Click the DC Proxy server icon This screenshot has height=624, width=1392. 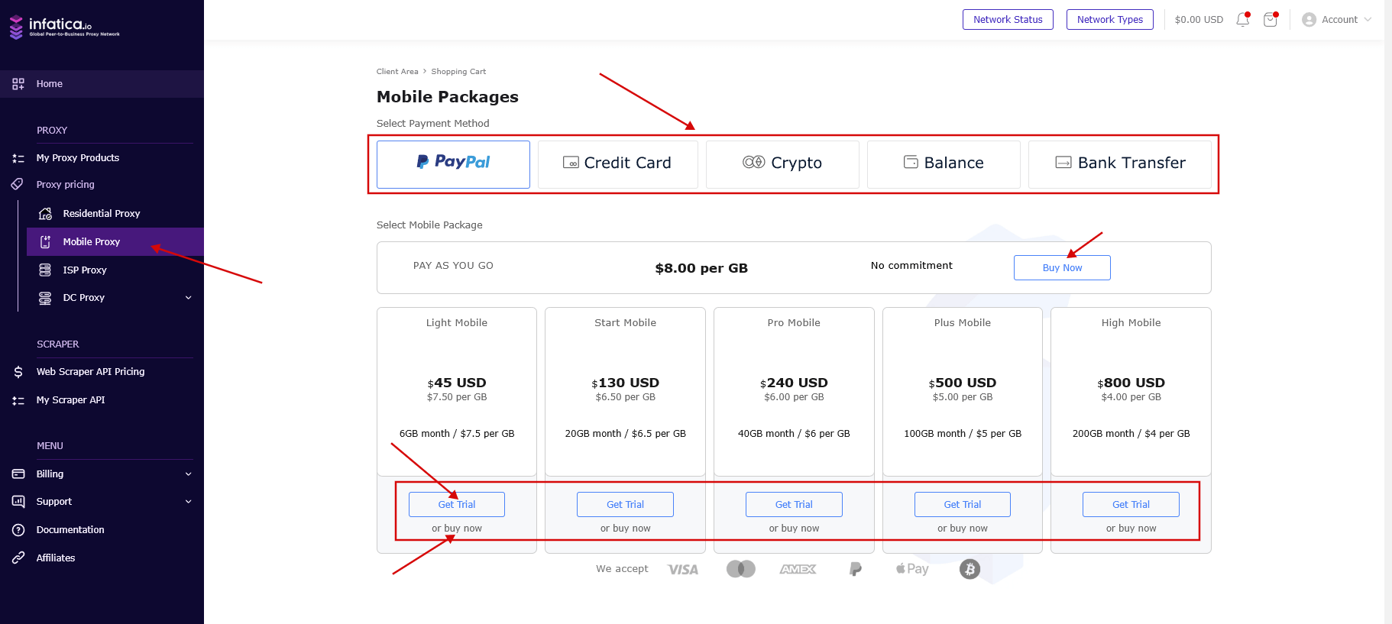pos(46,298)
